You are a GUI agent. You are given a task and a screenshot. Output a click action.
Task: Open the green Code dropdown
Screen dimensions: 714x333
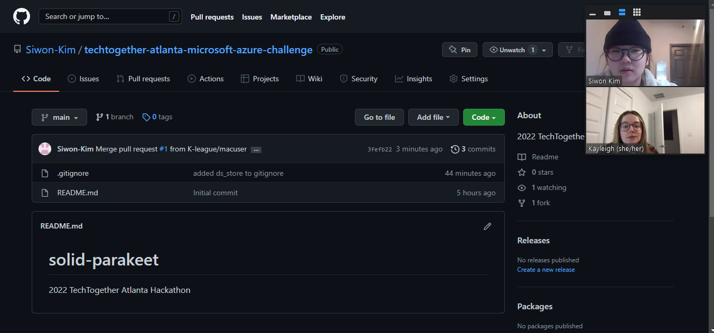click(x=484, y=117)
